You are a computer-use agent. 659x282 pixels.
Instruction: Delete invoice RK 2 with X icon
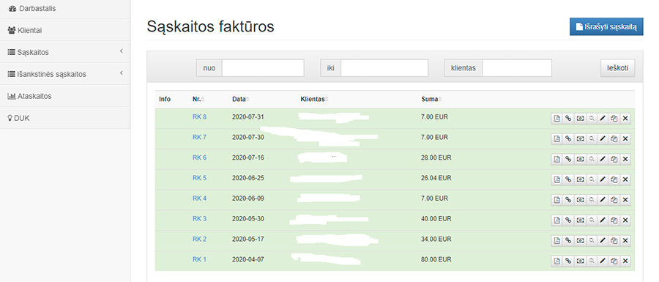tap(625, 240)
